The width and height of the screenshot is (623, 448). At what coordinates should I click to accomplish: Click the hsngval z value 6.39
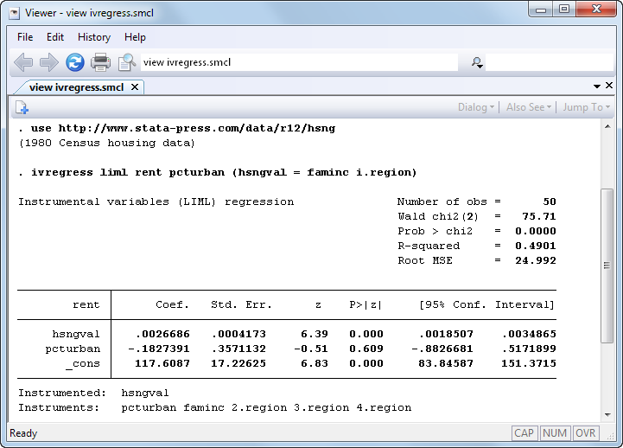(x=315, y=334)
